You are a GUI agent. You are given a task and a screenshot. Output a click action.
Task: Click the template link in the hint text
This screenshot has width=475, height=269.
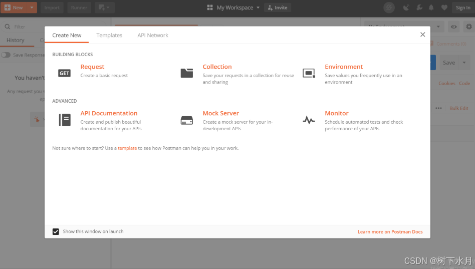click(127, 148)
